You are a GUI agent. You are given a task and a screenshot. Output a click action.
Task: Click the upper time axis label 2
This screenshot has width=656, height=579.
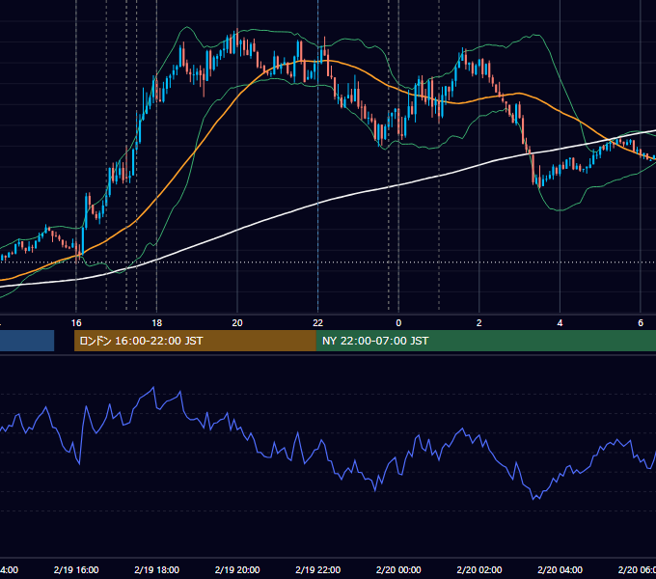pyautogui.click(x=479, y=323)
